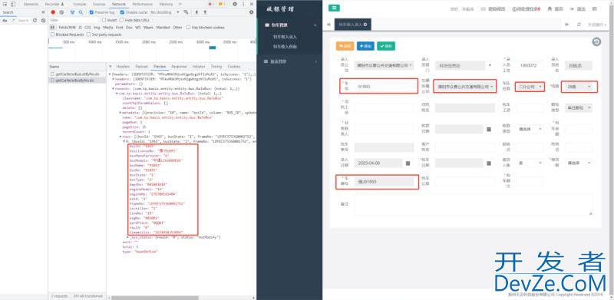The width and height of the screenshot is (614, 300).
Task: Expand the metadata node in Preview
Action: (x=120, y=112)
